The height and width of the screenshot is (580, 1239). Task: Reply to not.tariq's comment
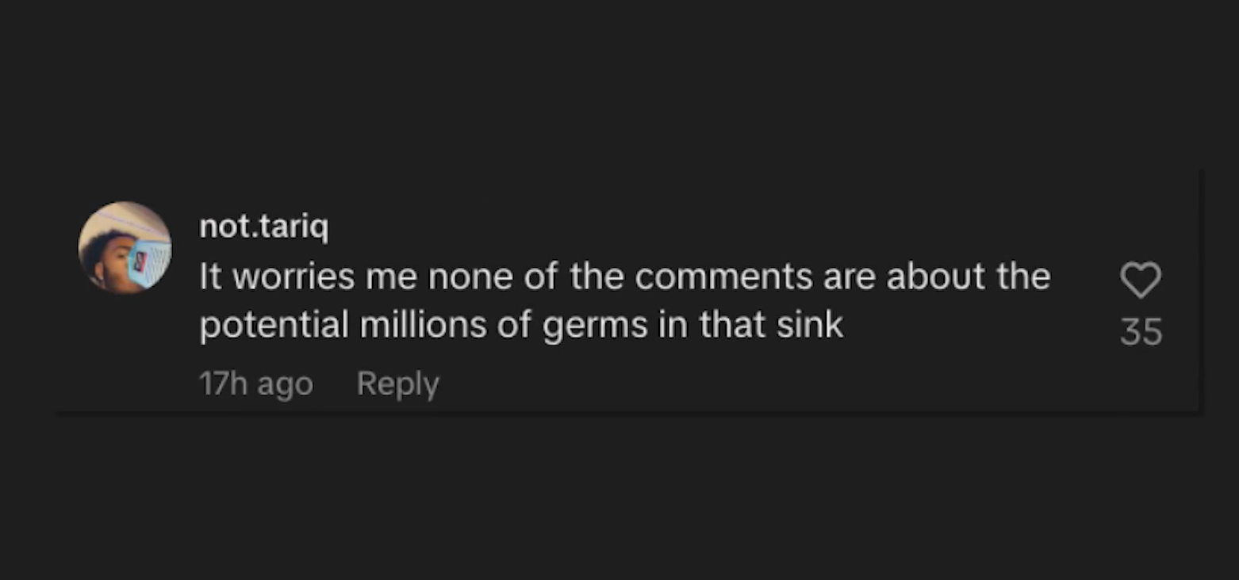pos(397,383)
